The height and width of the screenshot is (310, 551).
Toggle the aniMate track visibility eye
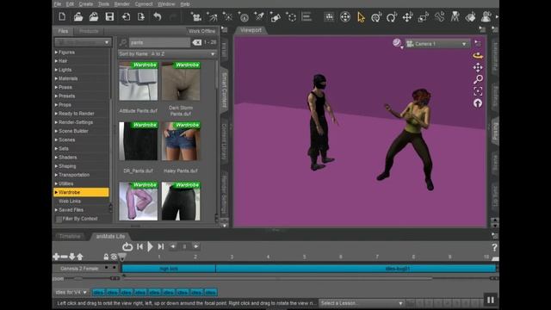click(114, 257)
